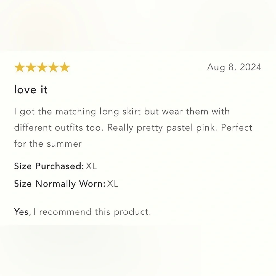
Task: Click the word 'Perfect' in the review
Action: pyautogui.click(x=237, y=128)
